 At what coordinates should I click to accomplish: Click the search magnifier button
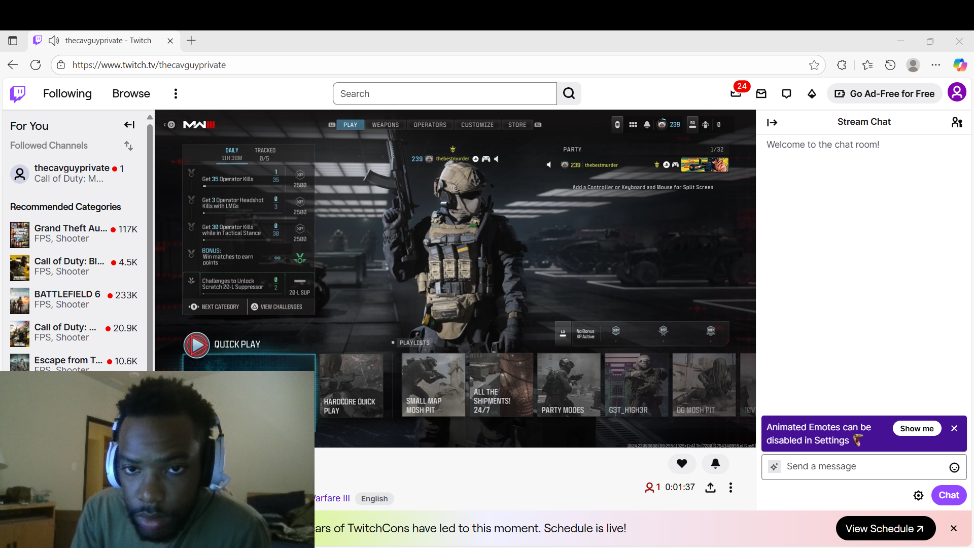(x=569, y=93)
